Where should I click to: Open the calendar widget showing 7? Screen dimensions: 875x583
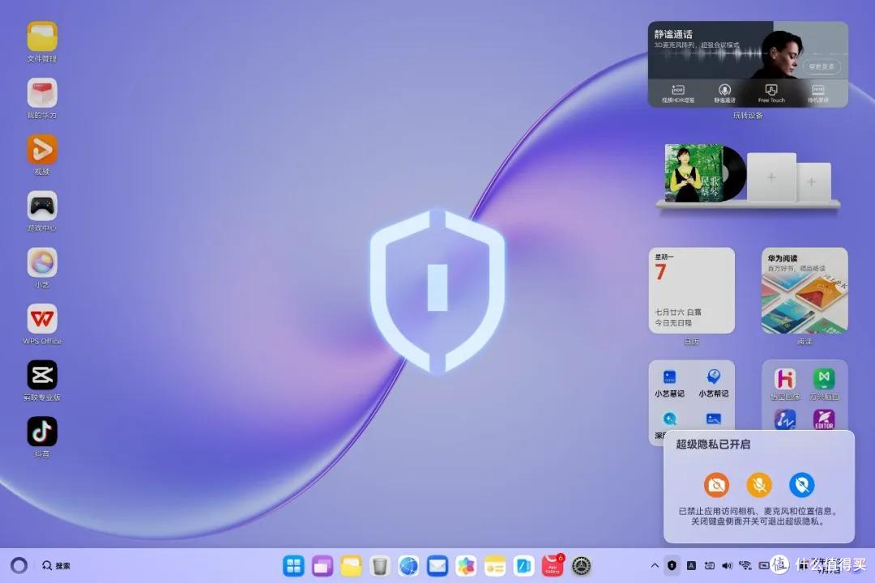click(691, 291)
